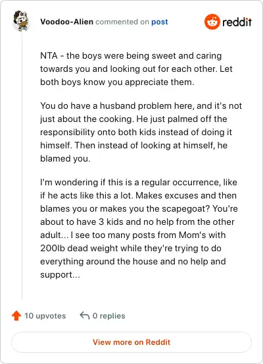The height and width of the screenshot is (364, 263).
Task: Open the "0 replies" label
Action: tap(108, 316)
